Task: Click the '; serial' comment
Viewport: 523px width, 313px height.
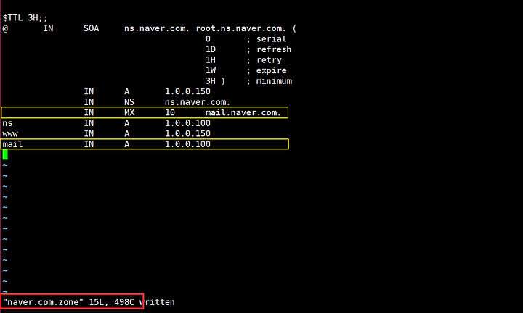Action: 266,39
